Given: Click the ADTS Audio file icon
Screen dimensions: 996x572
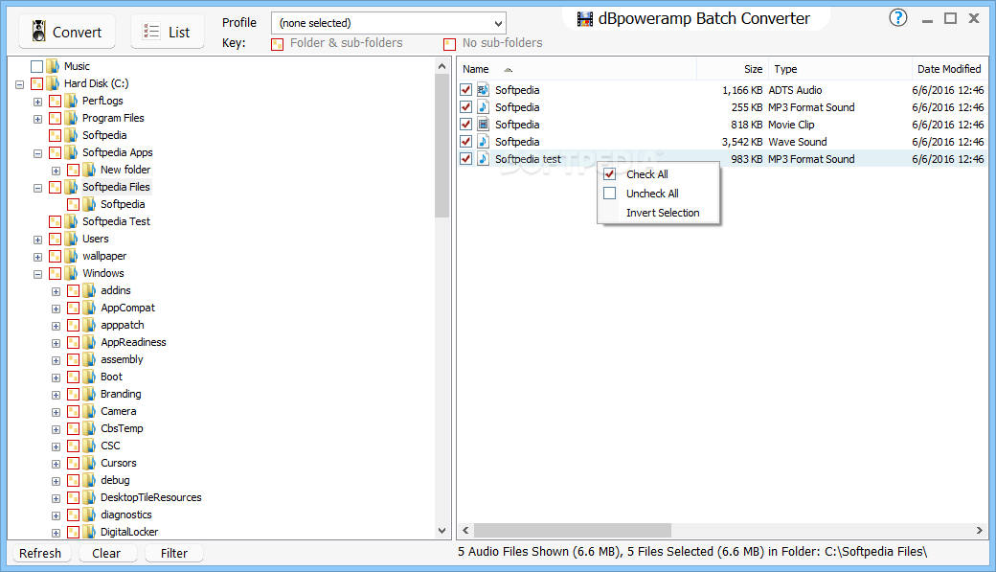Looking at the screenshot, I should (x=484, y=90).
